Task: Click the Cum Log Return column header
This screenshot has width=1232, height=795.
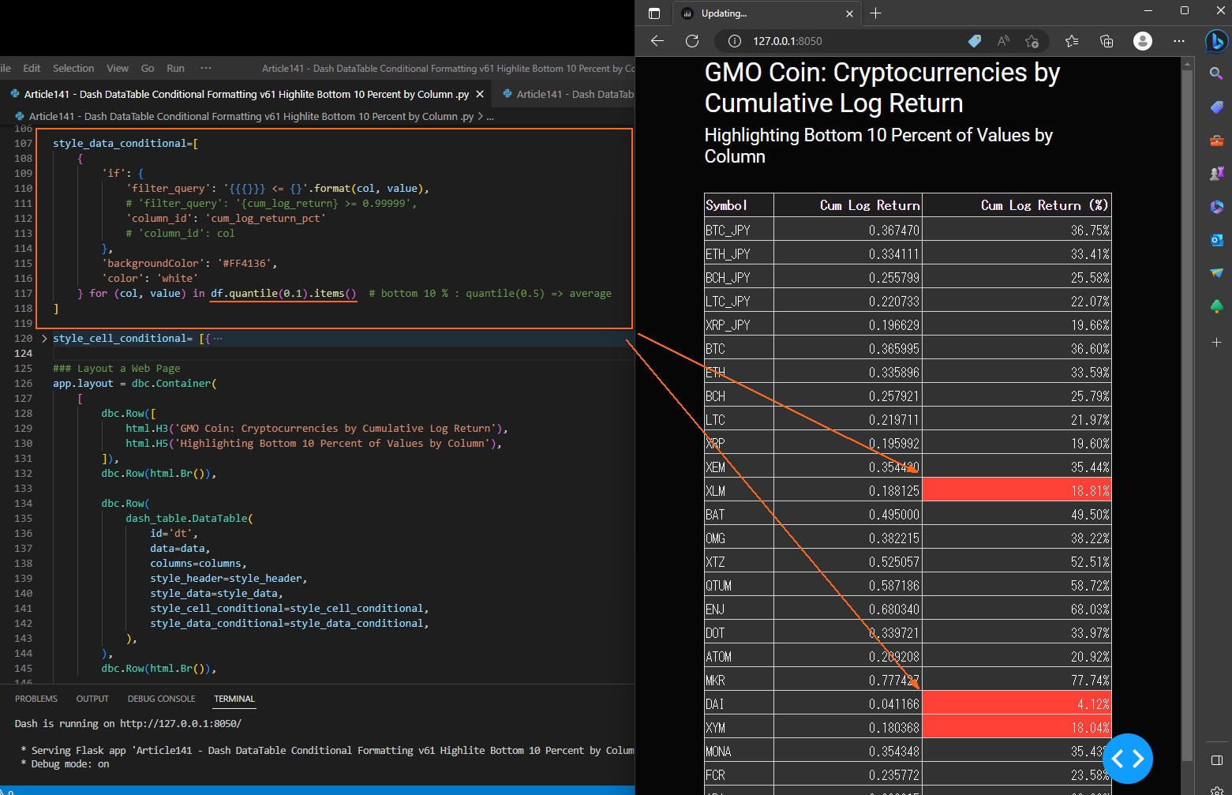Action: point(848,205)
